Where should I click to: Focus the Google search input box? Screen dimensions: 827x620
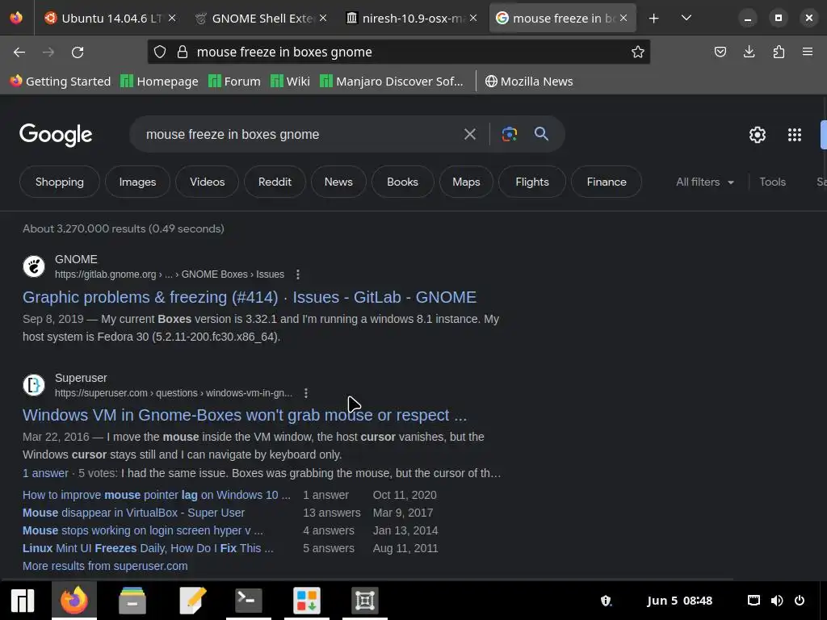coord(300,135)
